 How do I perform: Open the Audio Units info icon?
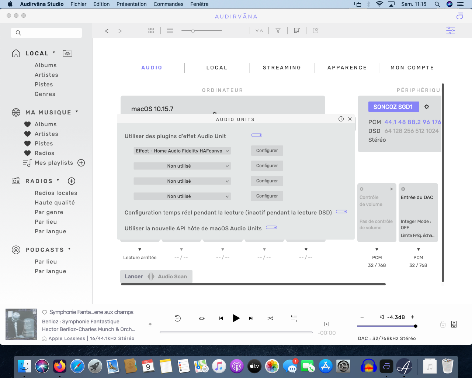click(341, 119)
